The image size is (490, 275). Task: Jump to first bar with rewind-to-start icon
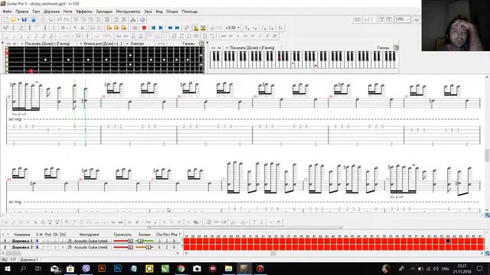153,27
